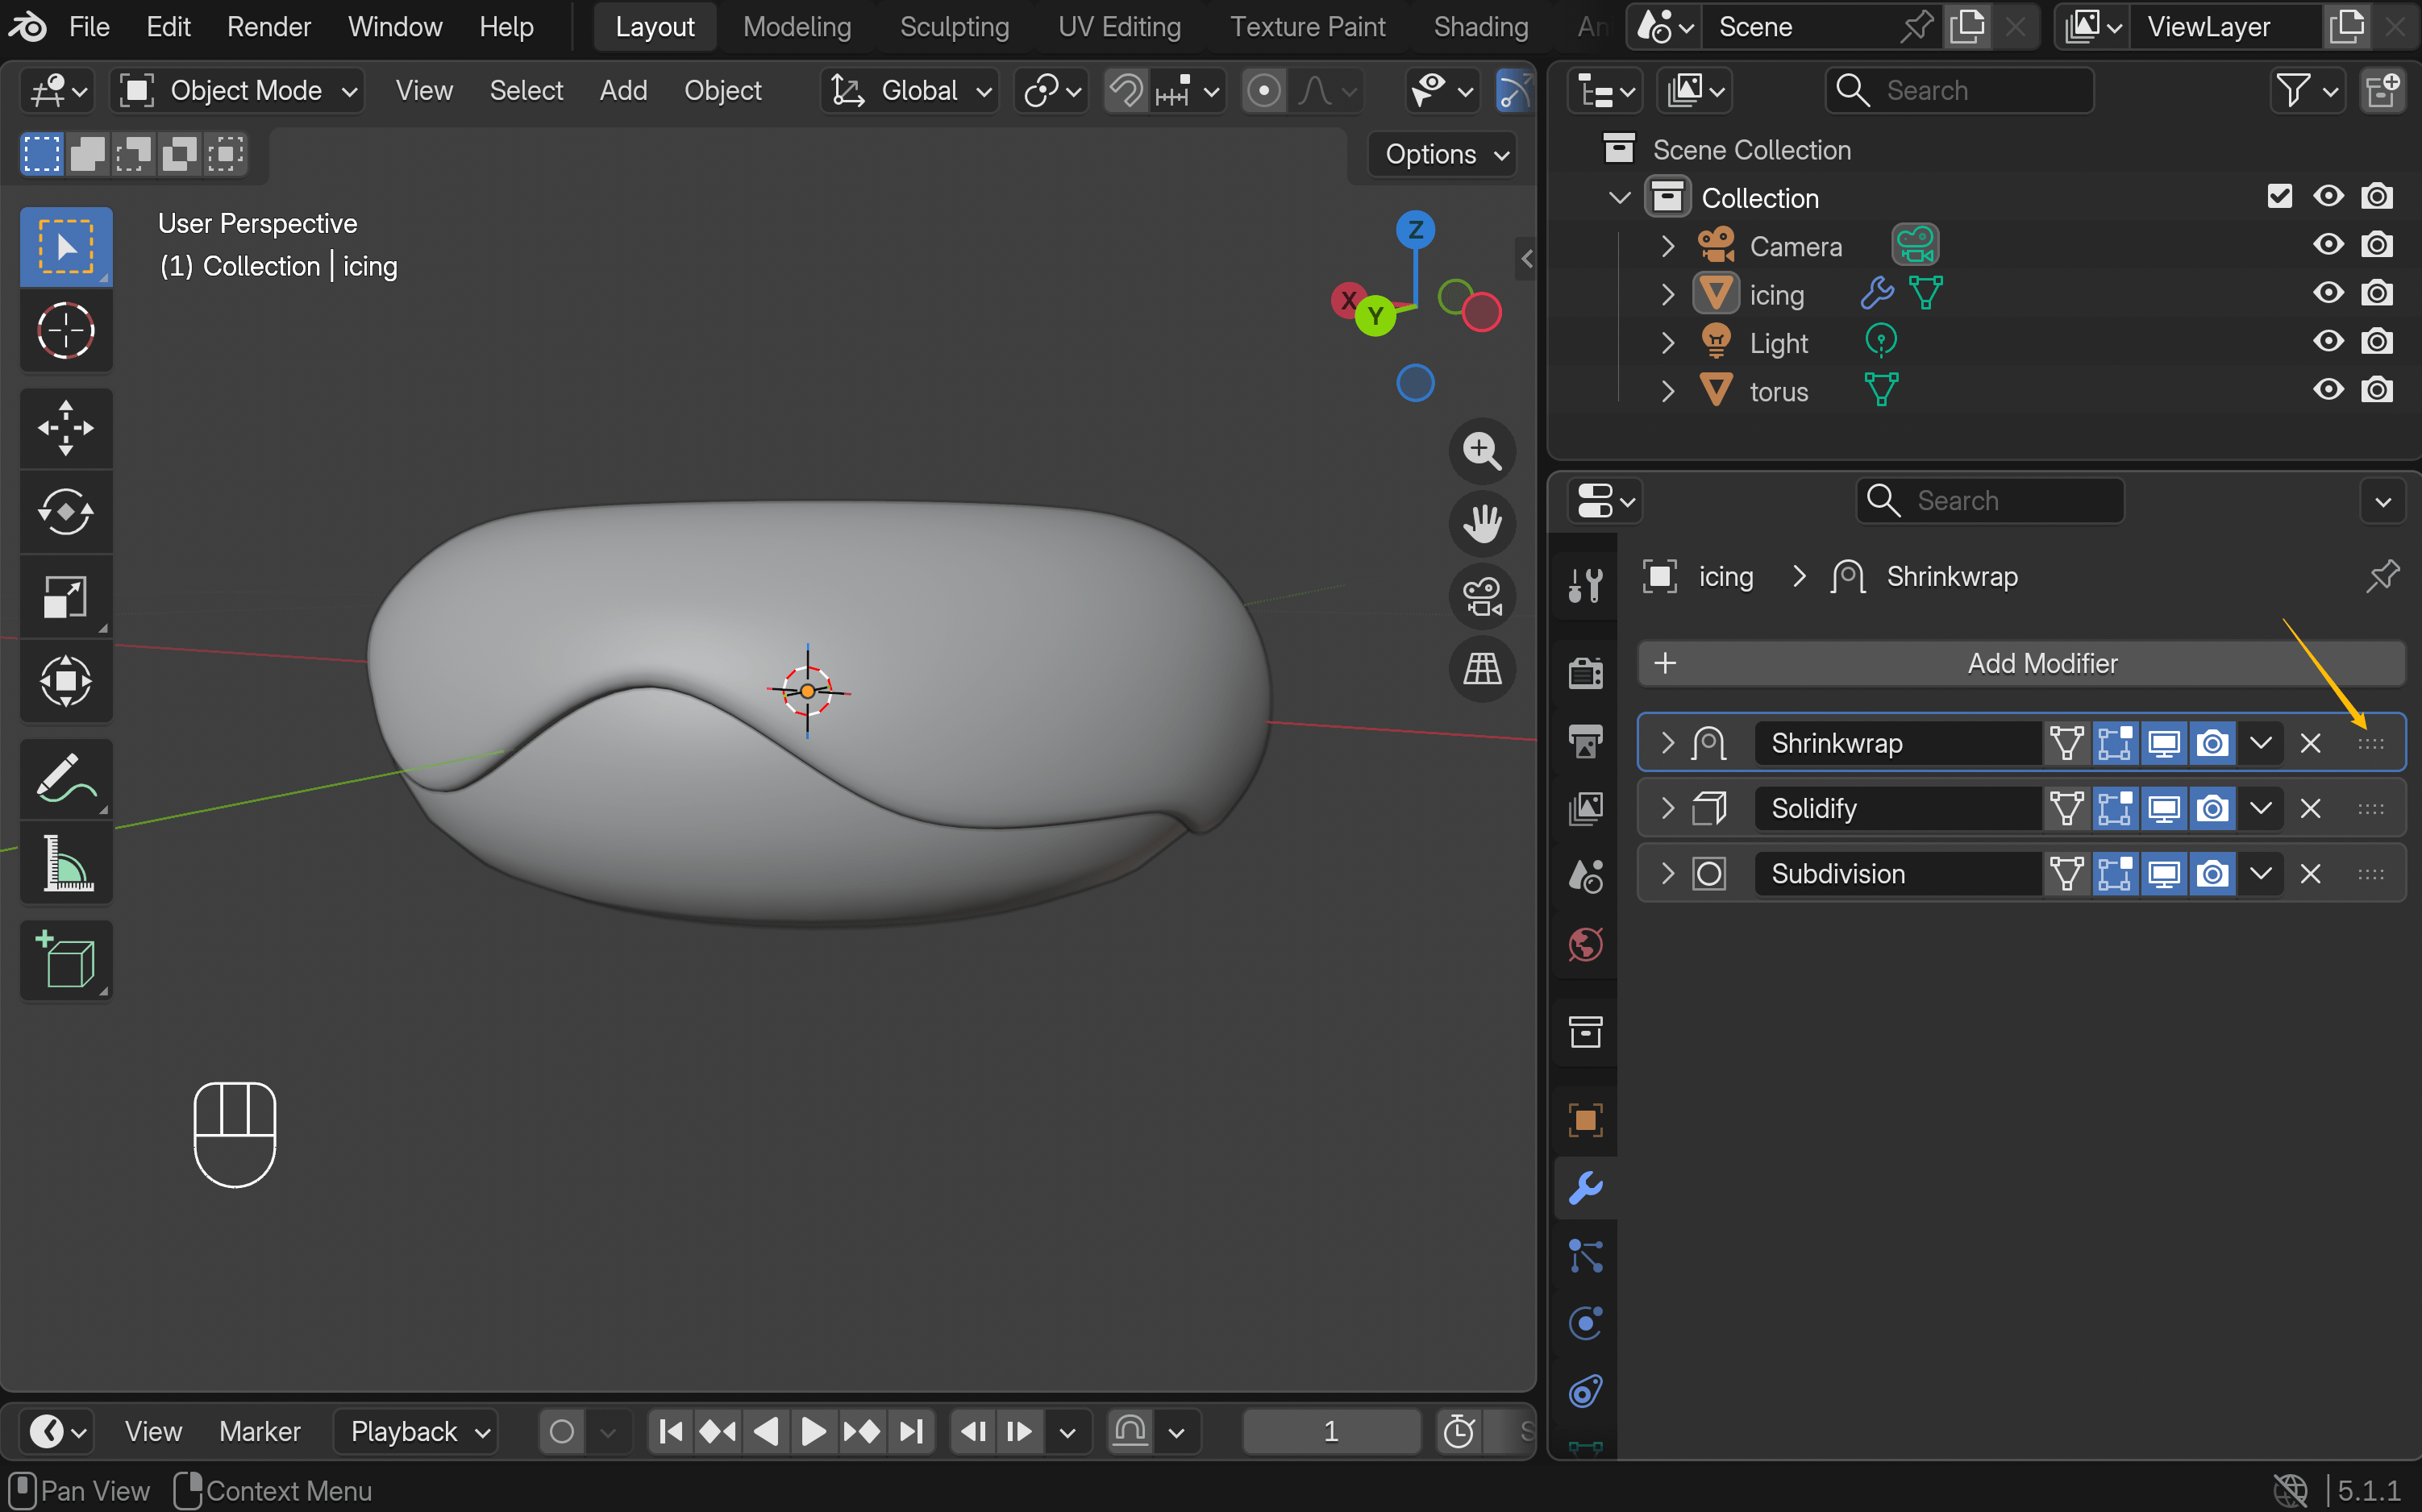
Task: Select the Annotate tool
Action: pos(66,779)
